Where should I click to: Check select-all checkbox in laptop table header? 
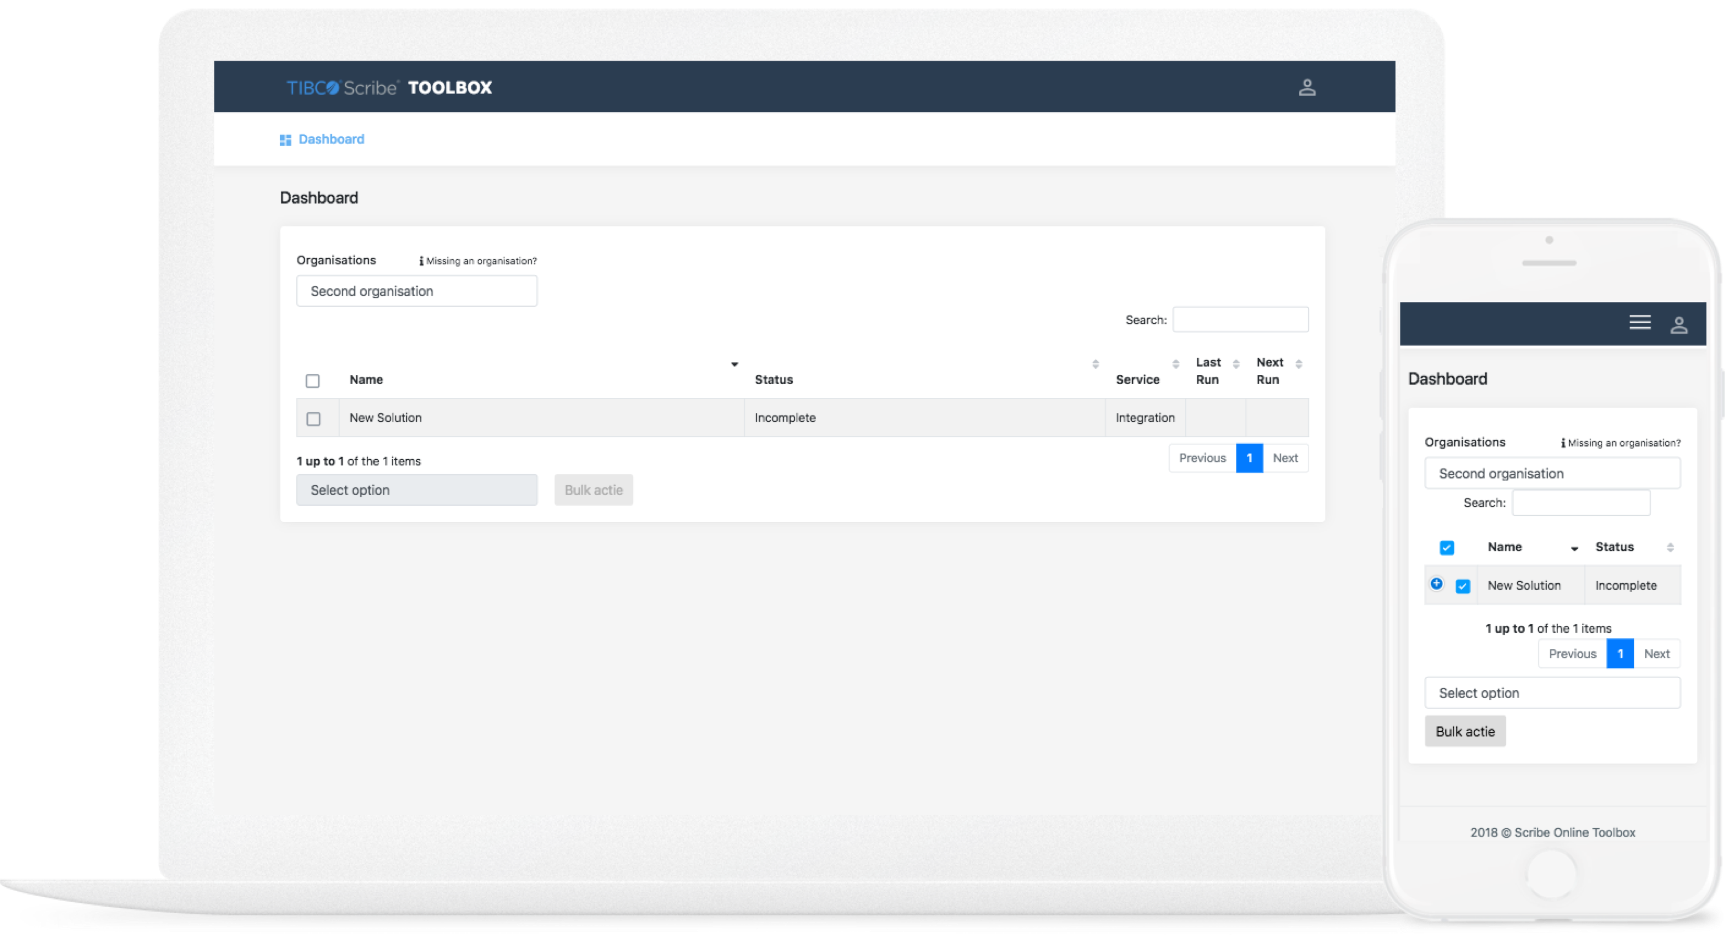313,381
